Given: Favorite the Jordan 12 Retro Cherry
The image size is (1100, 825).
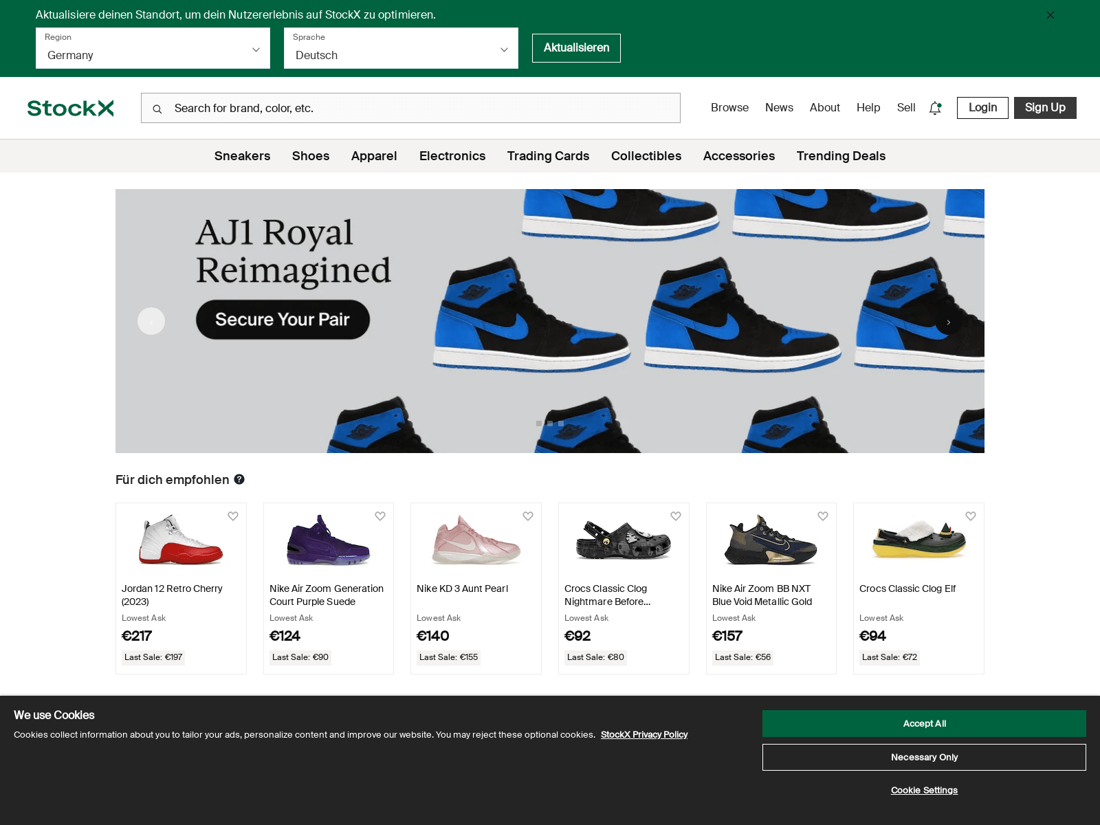Looking at the screenshot, I should click(x=233, y=516).
